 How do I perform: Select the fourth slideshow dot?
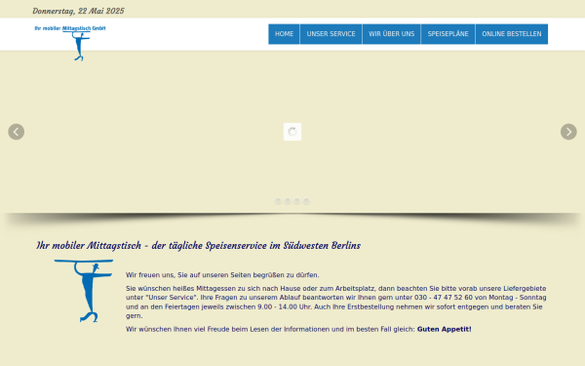(306, 201)
